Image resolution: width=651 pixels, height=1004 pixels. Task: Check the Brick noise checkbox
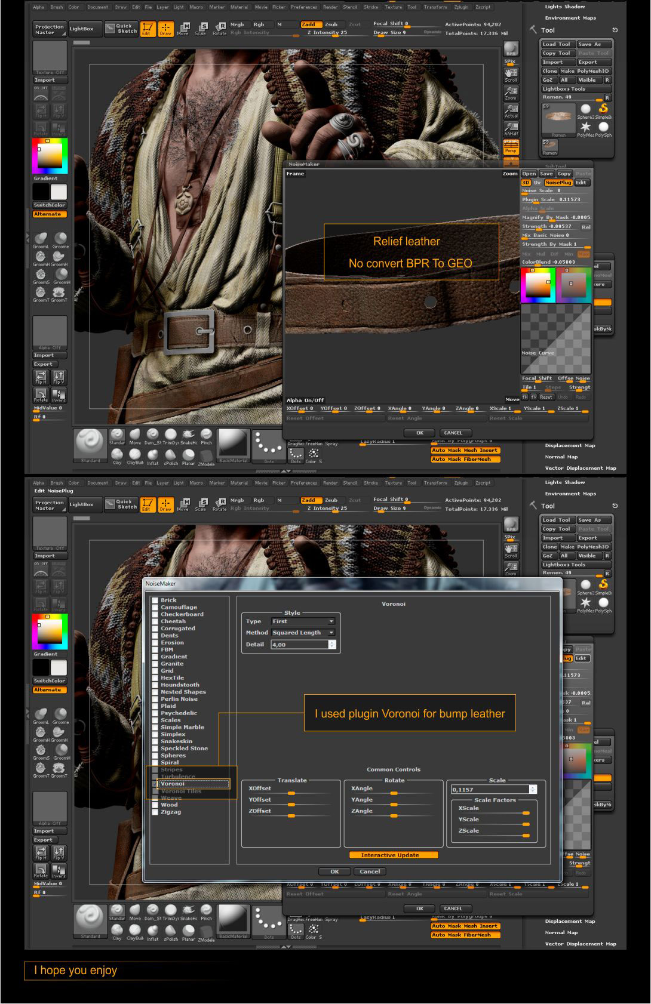[155, 600]
